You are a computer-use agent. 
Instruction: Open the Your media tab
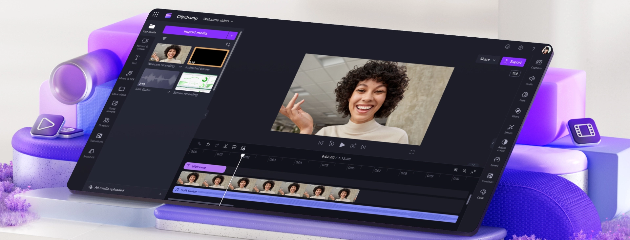pyautogui.click(x=150, y=28)
